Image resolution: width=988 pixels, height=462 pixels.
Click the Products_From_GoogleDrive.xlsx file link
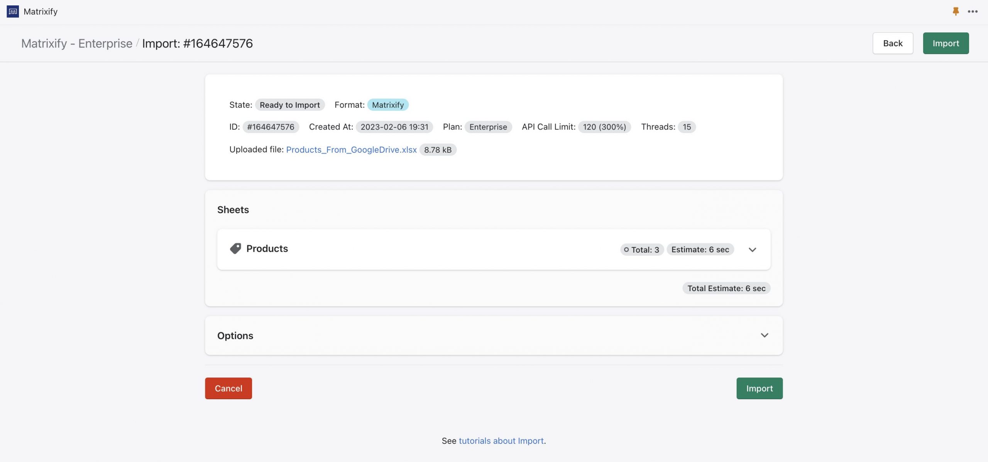(x=351, y=149)
